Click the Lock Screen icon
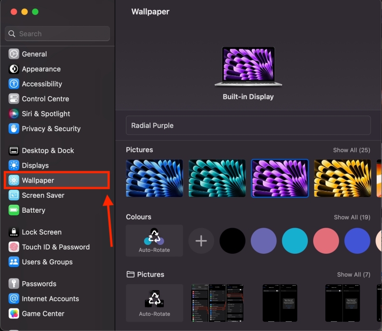382x331 pixels. [x=14, y=232]
